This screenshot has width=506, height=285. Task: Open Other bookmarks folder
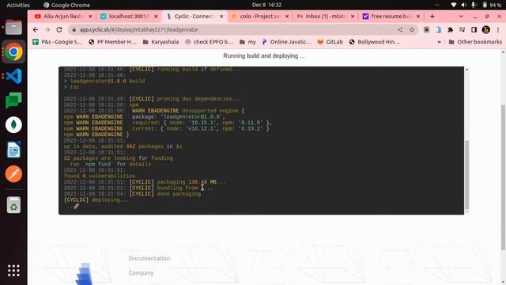pyautogui.click(x=475, y=42)
